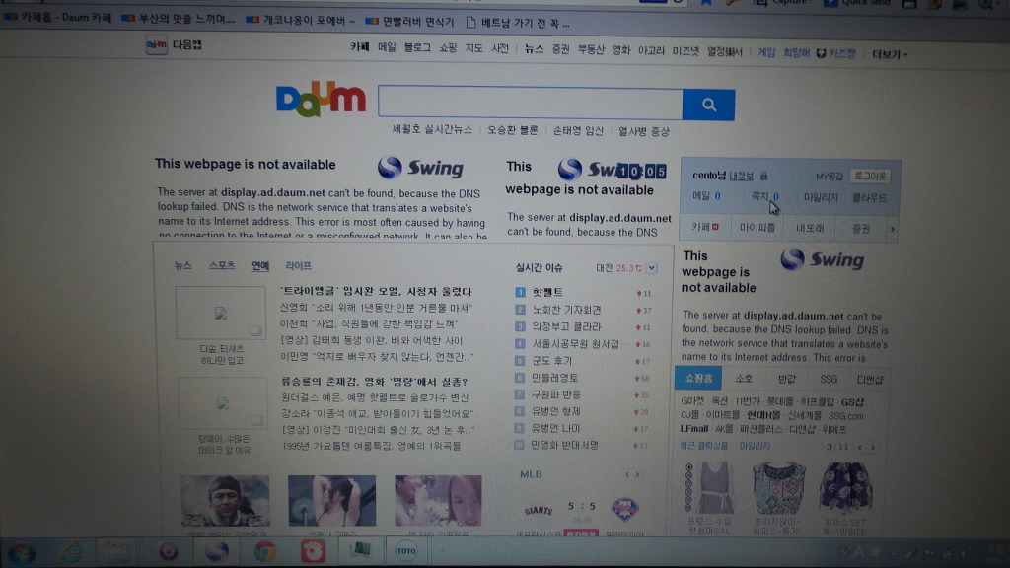Open the purple round taskbar icon

coord(169,552)
